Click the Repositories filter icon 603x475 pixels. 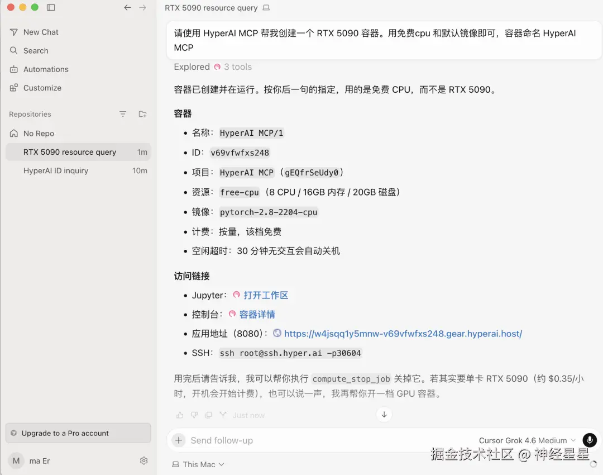123,114
